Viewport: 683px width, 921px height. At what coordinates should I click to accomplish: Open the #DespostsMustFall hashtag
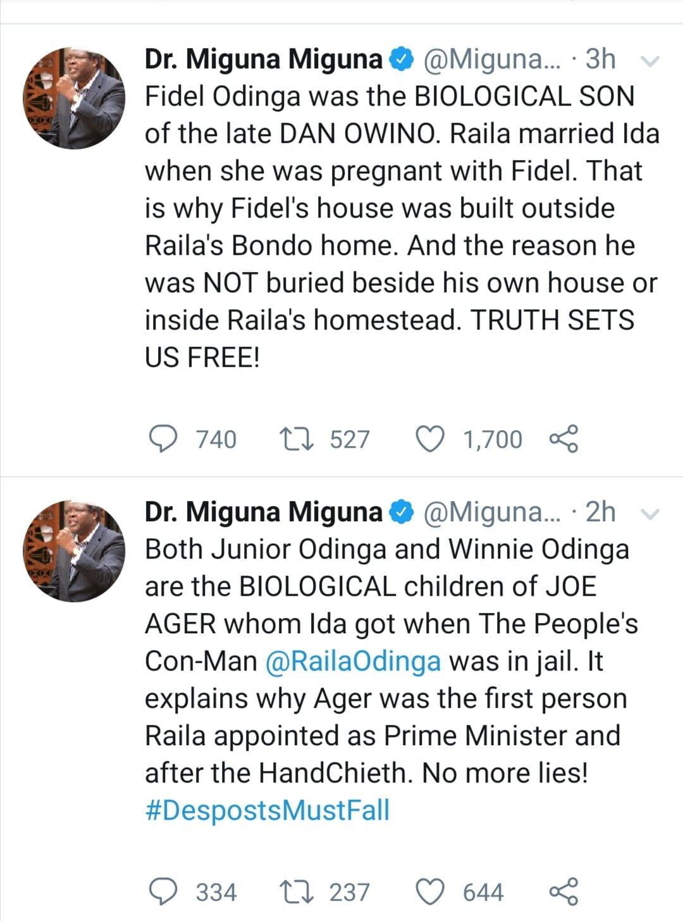(x=268, y=811)
